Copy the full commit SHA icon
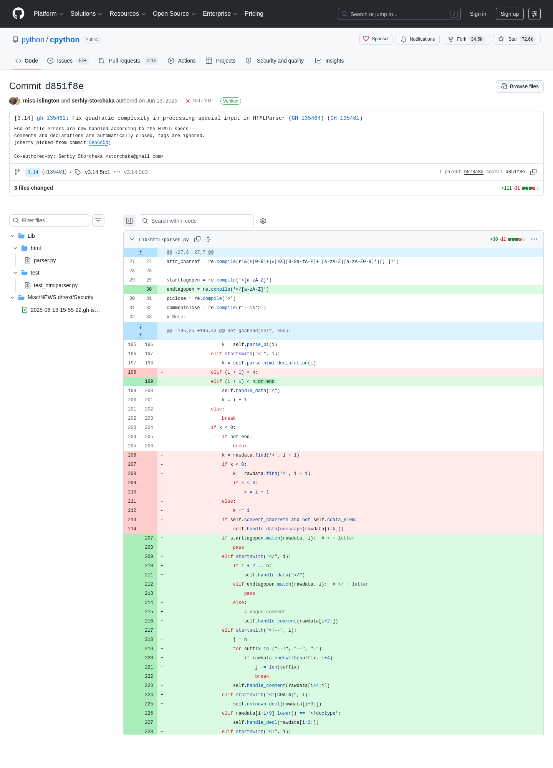 click(533, 172)
